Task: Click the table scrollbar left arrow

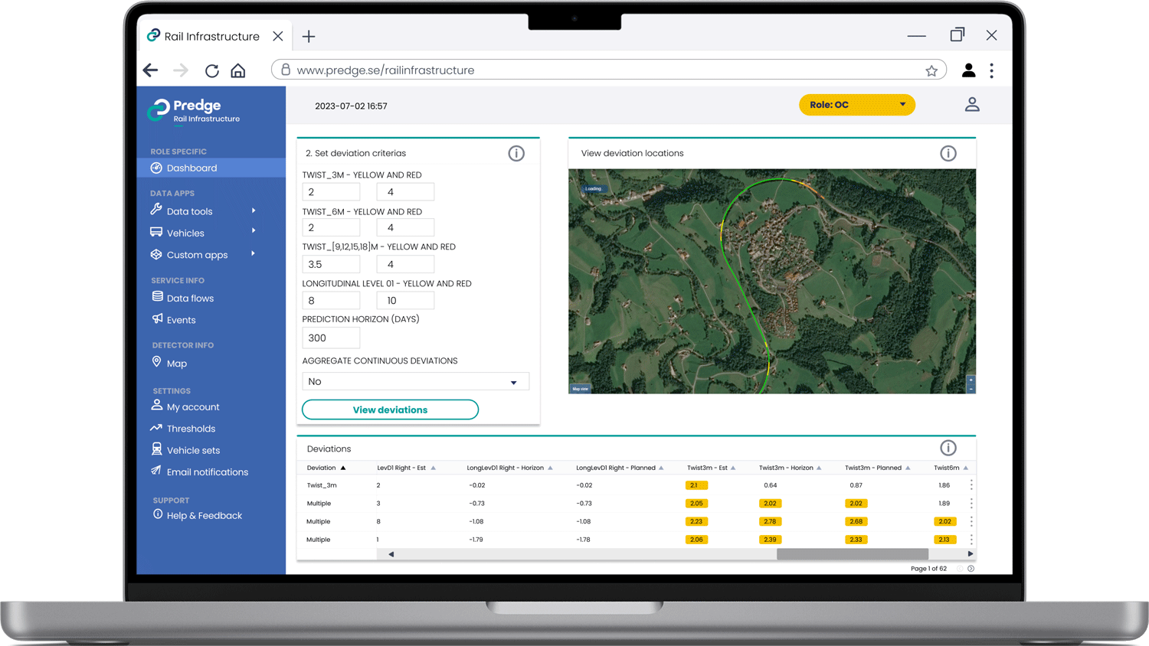Action: click(x=391, y=554)
